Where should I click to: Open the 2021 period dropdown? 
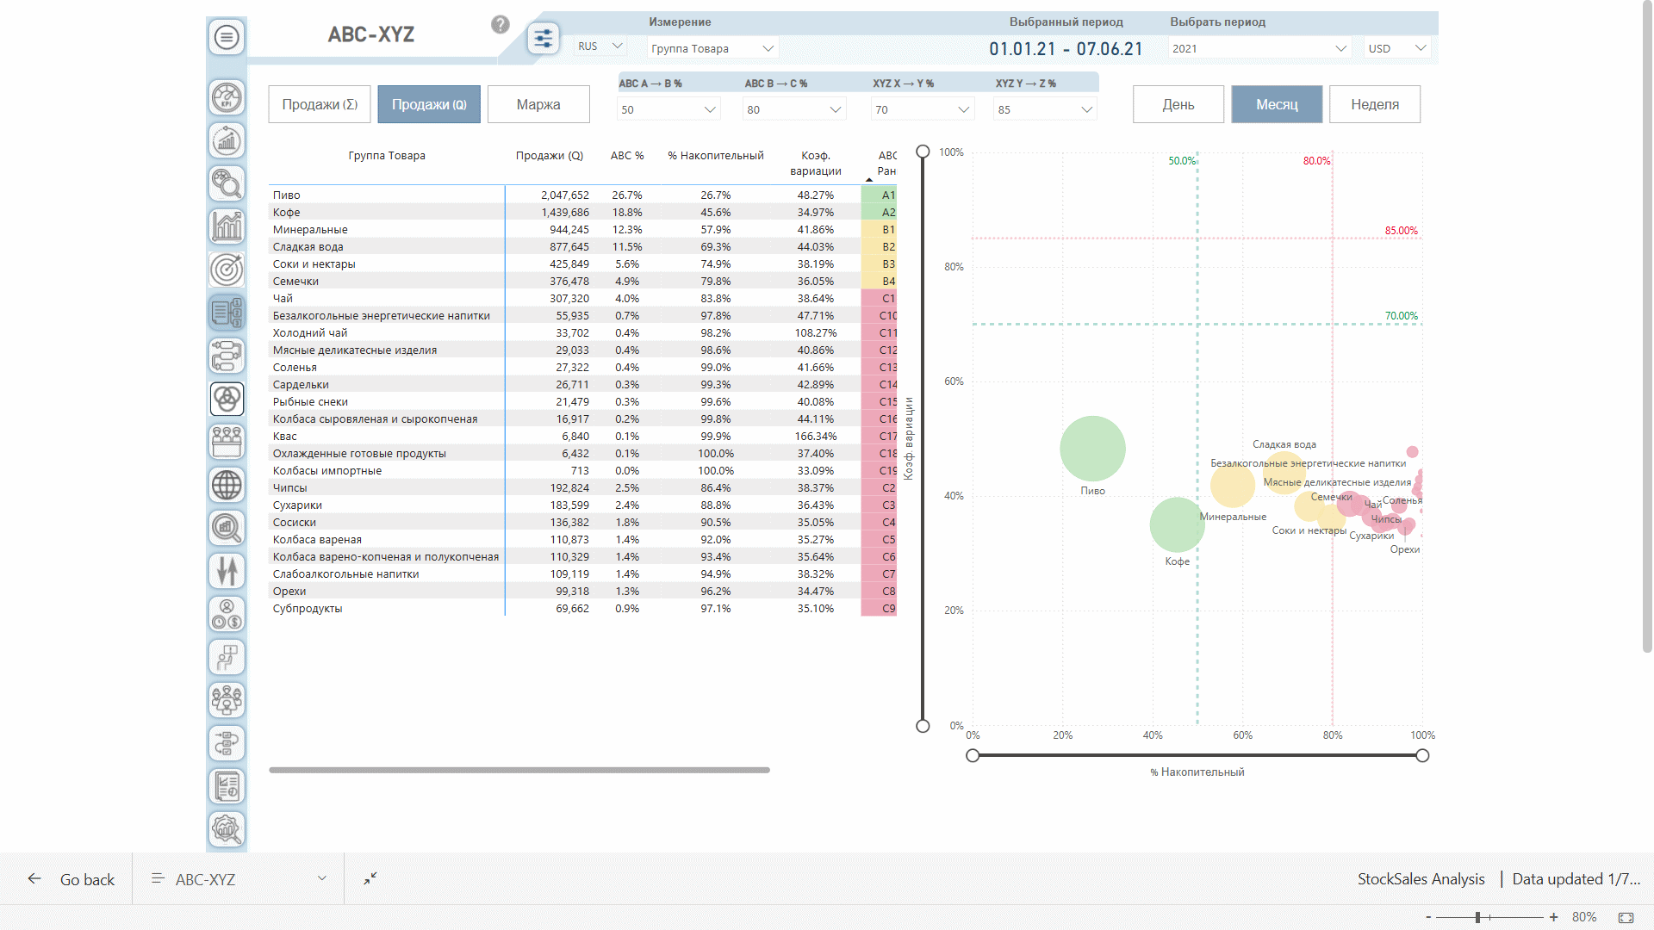click(x=1259, y=48)
